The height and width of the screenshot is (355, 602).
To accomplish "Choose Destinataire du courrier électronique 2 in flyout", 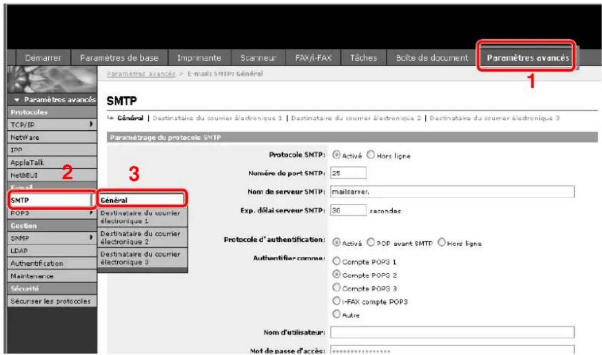I will pyautogui.click(x=142, y=237).
